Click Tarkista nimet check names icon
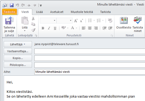Image resolution: width=145 pixels, height=101 pixels. click(x=138, y=24)
